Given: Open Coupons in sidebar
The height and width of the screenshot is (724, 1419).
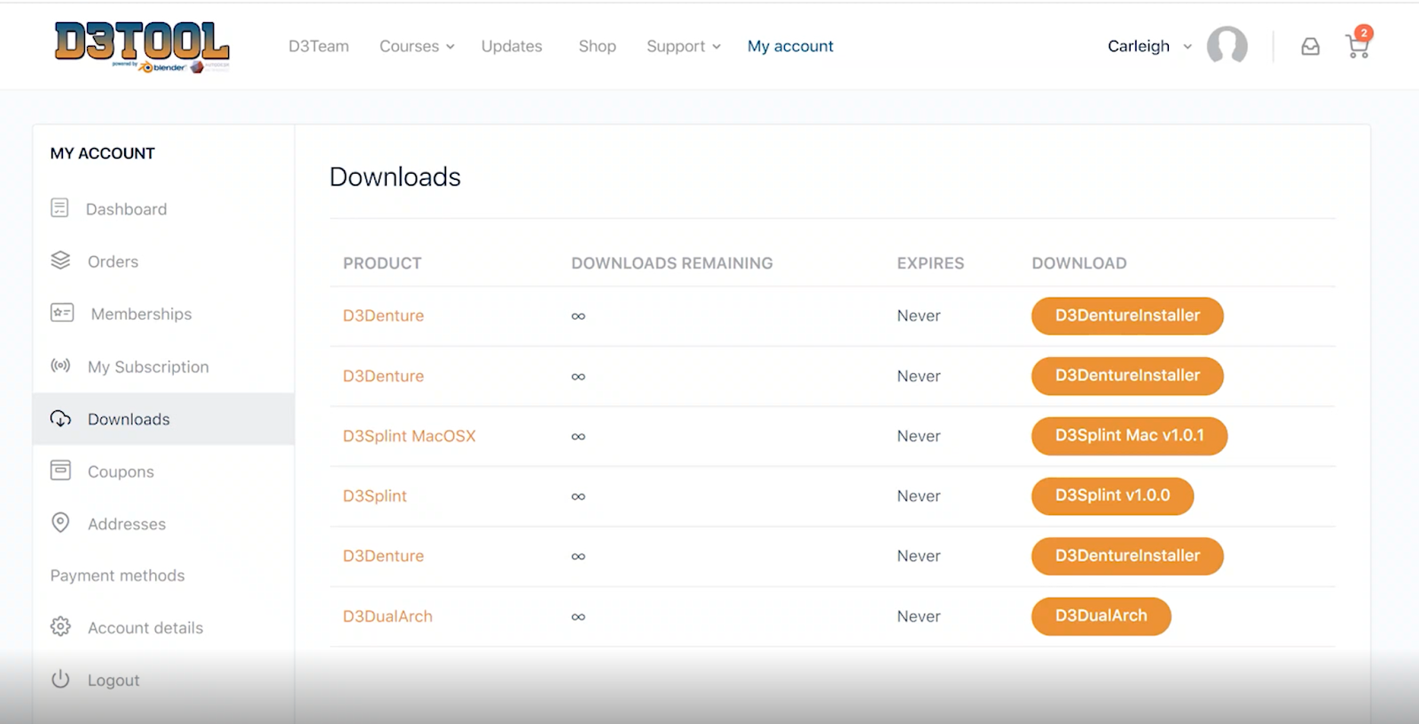Looking at the screenshot, I should coord(121,471).
